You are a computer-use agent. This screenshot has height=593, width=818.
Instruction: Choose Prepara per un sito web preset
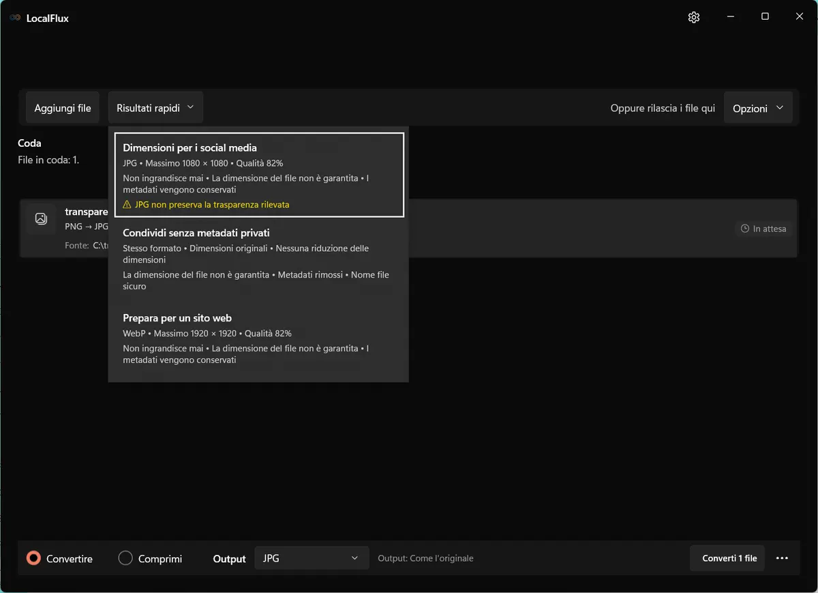pyautogui.click(x=259, y=338)
